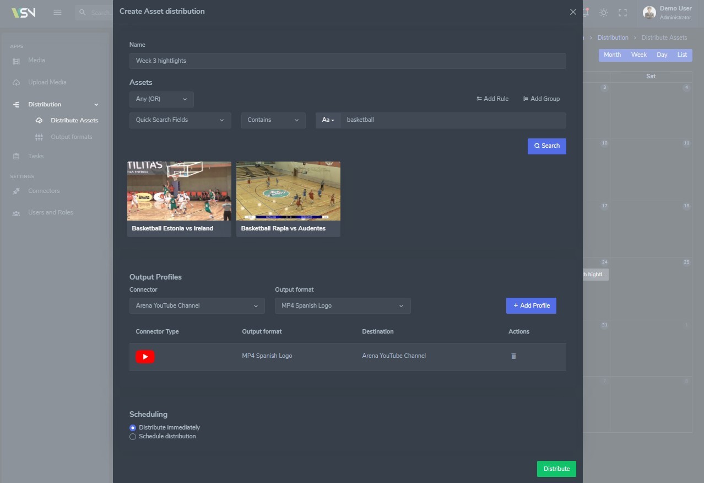This screenshot has width=704, height=483.
Task: Open Upload Media in the sidebar
Action: pos(47,82)
